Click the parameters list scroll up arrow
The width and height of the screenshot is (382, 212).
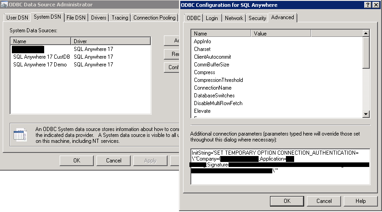(366, 33)
